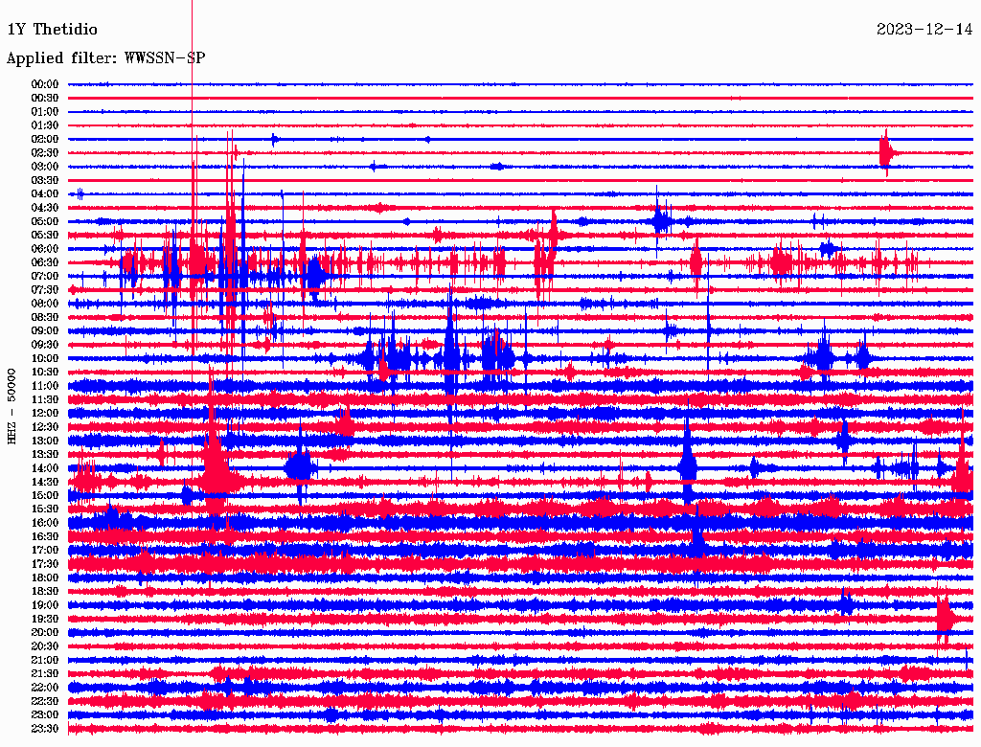
Task: Select the 00:00 time label
Action: pyautogui.click(x=45, y=84)
